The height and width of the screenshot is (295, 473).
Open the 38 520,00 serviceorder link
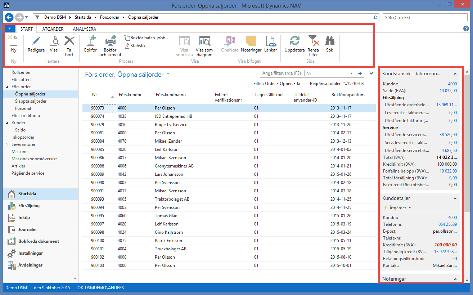[448, 134]
